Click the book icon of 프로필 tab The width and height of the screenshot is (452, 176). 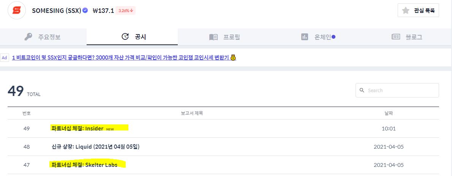coord(213,37)
